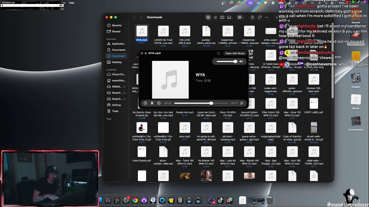This screenshot has height=207, width=369.
Task: Open the Images folder on desktop
Action: (x=356, y=80)
